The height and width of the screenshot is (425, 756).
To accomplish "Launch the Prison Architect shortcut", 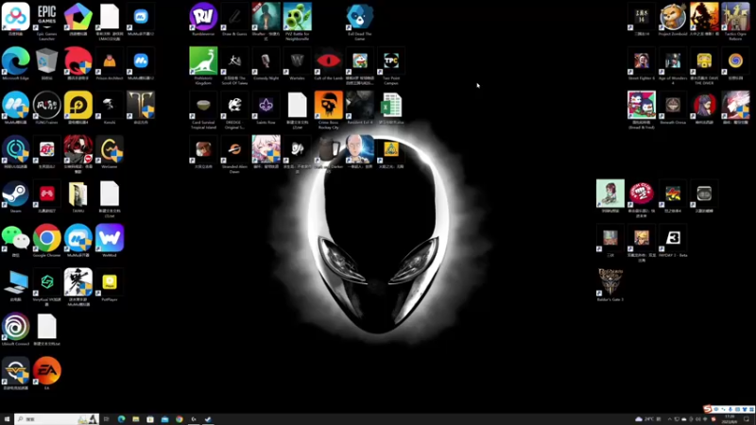I will click(x=110, y=64).
